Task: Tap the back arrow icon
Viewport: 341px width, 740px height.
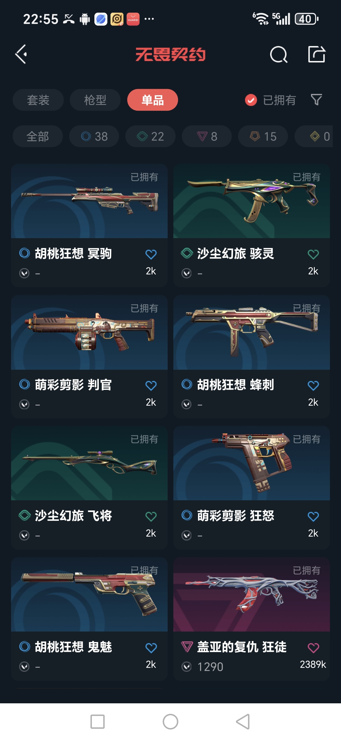Action: tap(21, 54)
